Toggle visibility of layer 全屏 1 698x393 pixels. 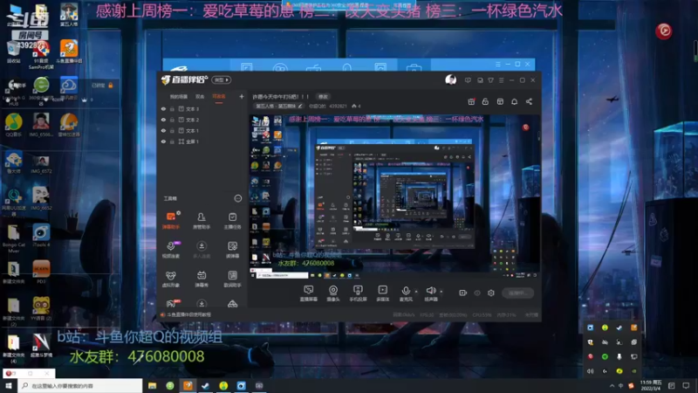(163, 141)
